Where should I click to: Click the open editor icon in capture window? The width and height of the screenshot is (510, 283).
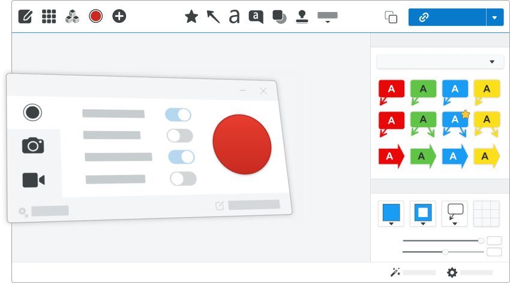(x=220, y=206)
